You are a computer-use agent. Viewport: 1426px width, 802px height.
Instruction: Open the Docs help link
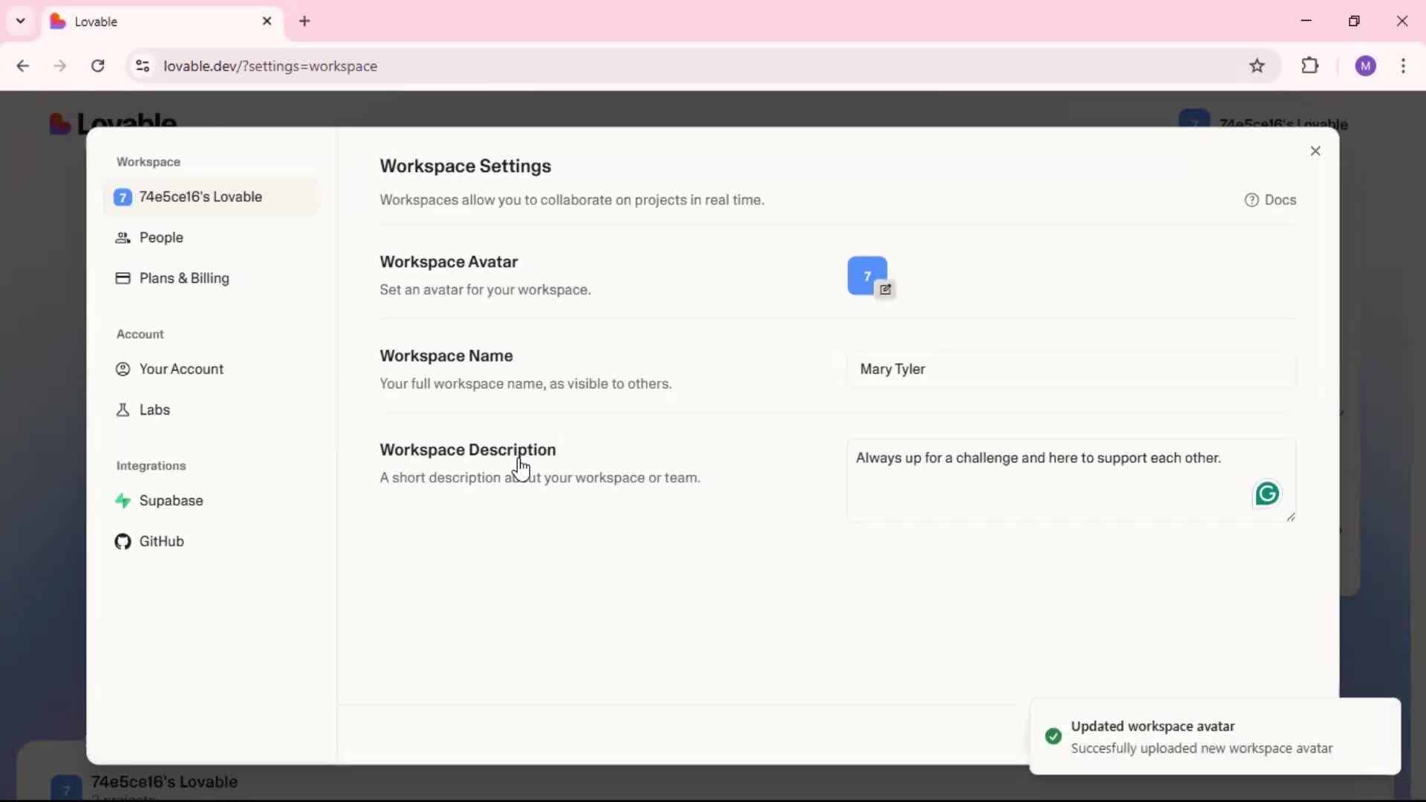[x=1270, y=200]
